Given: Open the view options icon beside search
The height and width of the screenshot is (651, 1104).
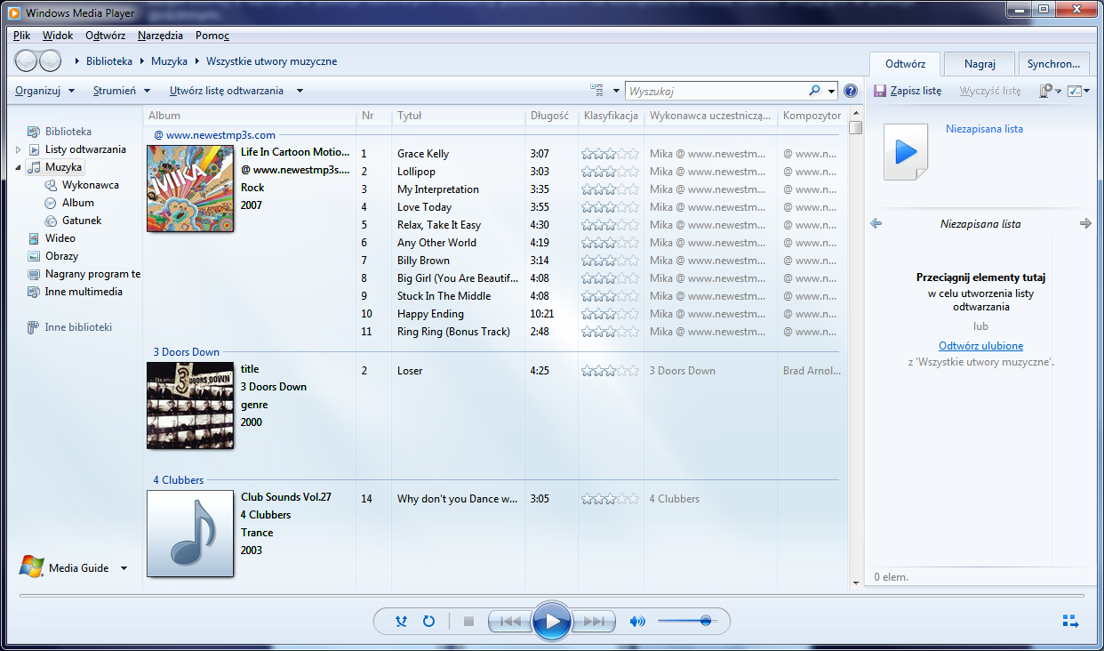Looking at the screenshot, I should point(597,91).
